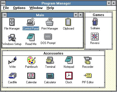117x92 pixels.
Task: Open the Program Manager control-menu box
Action: click(x=4, y=3)
